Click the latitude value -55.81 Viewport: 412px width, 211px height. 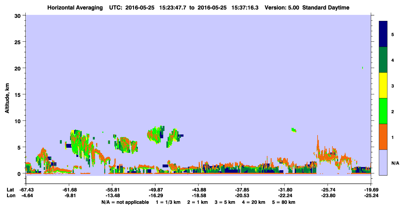click(x=112, y=190)
